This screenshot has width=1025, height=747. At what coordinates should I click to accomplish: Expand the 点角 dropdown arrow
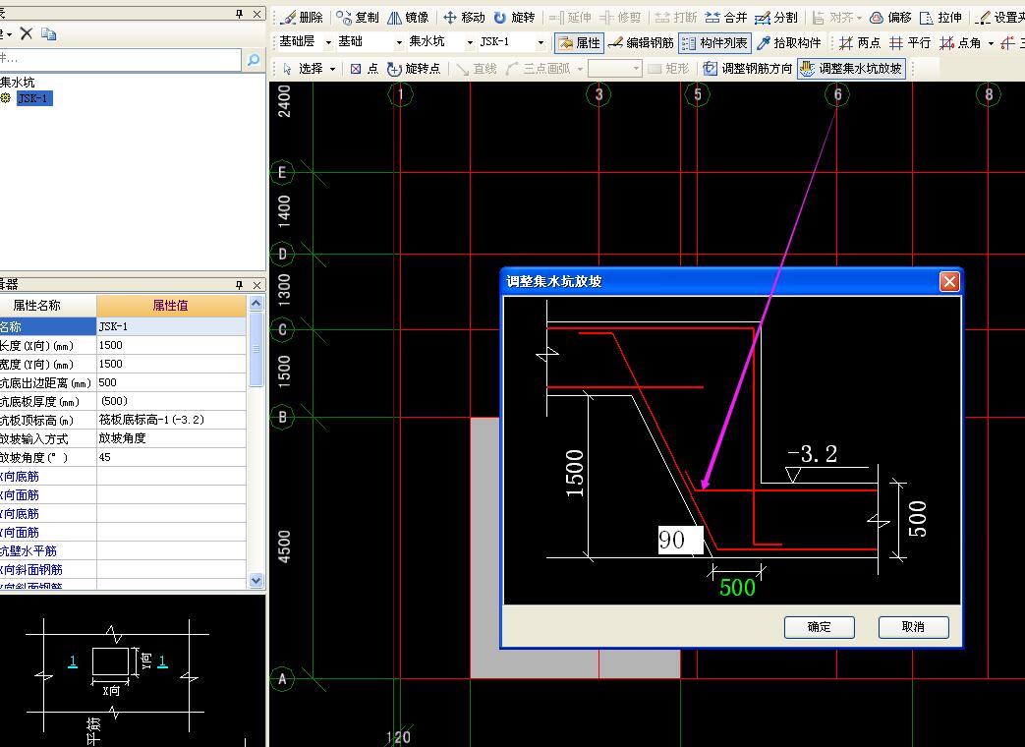tap(991, 44)
